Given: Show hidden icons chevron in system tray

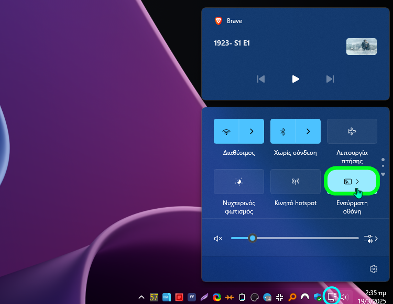Looking at the screenshot, I should [141, 297].
